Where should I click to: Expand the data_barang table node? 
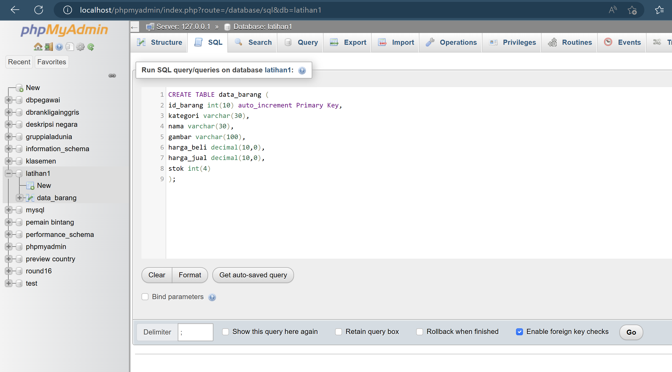[x=19, y=198]
